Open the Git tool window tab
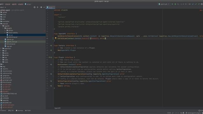Viewport: 203px width, 114px height. [11, 111]
